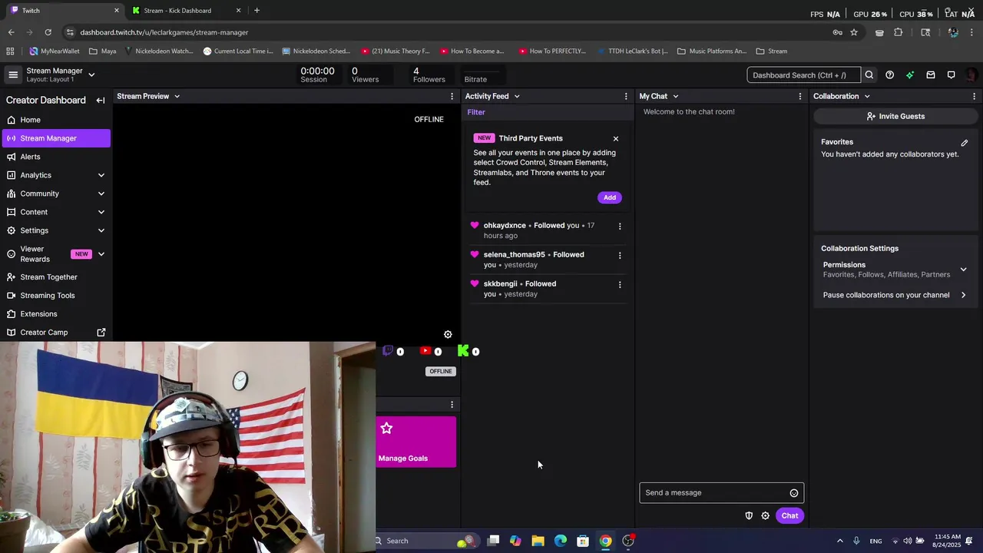983x553 pixels.
Task: Open Extensions in the sidebar
Action: point(55,314)
